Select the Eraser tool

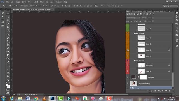pyautogui.click(x=8, y=48)
